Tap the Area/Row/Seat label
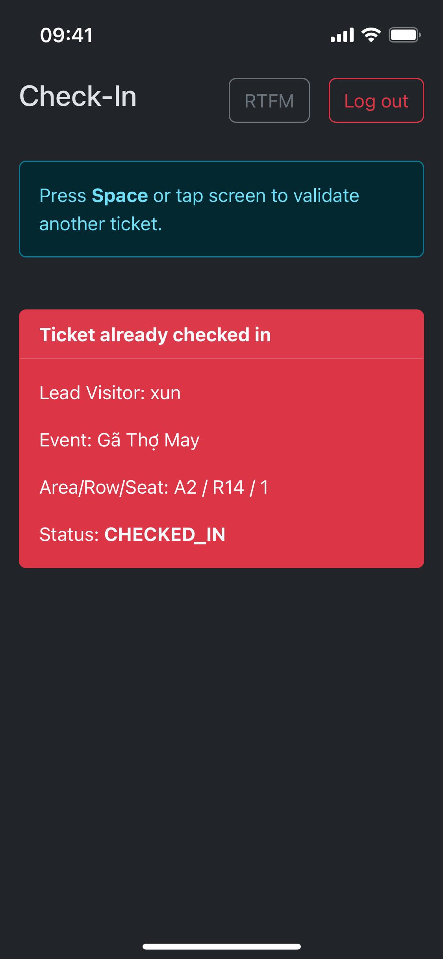The image size is (443, 959). (x=104, y=487)
